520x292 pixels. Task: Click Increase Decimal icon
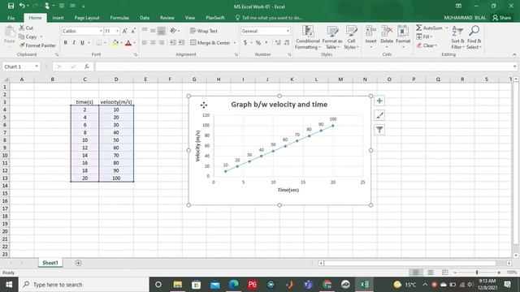pos(278,43)
